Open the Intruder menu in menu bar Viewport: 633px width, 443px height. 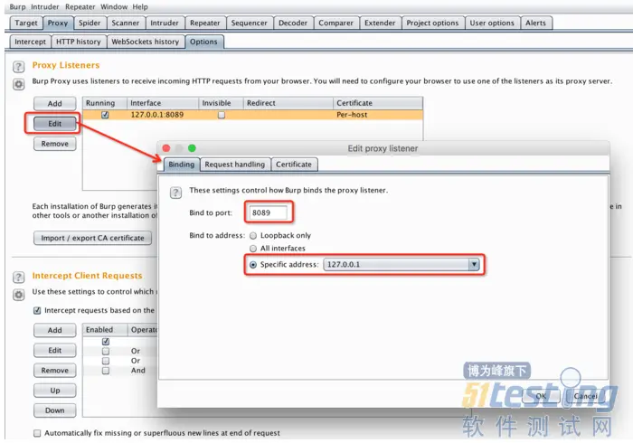[x=45, y=7]
